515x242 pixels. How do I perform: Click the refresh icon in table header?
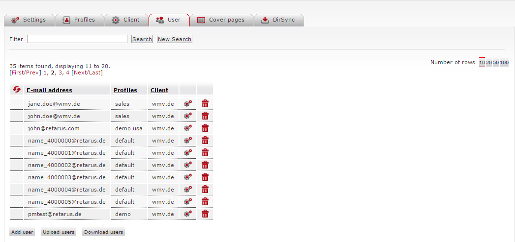click(16, 89)
